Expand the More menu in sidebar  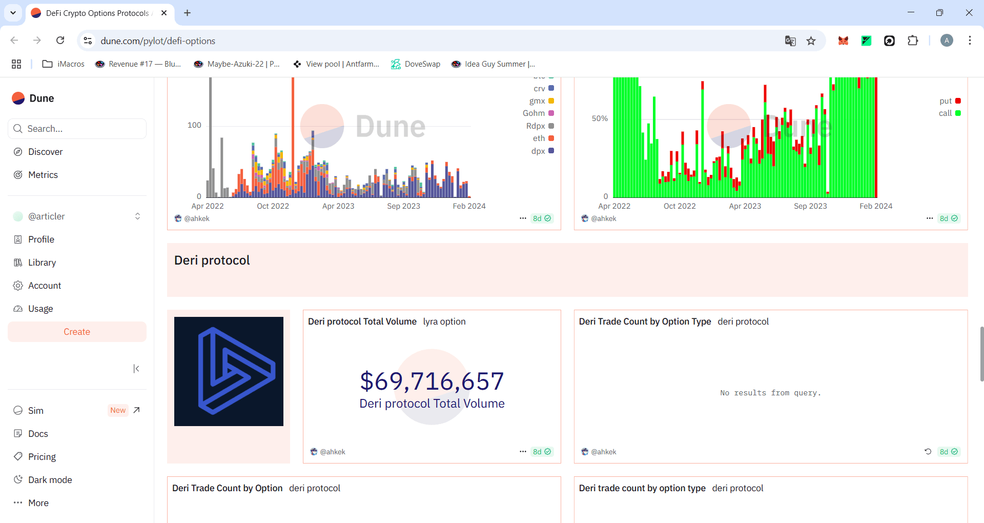38,503
